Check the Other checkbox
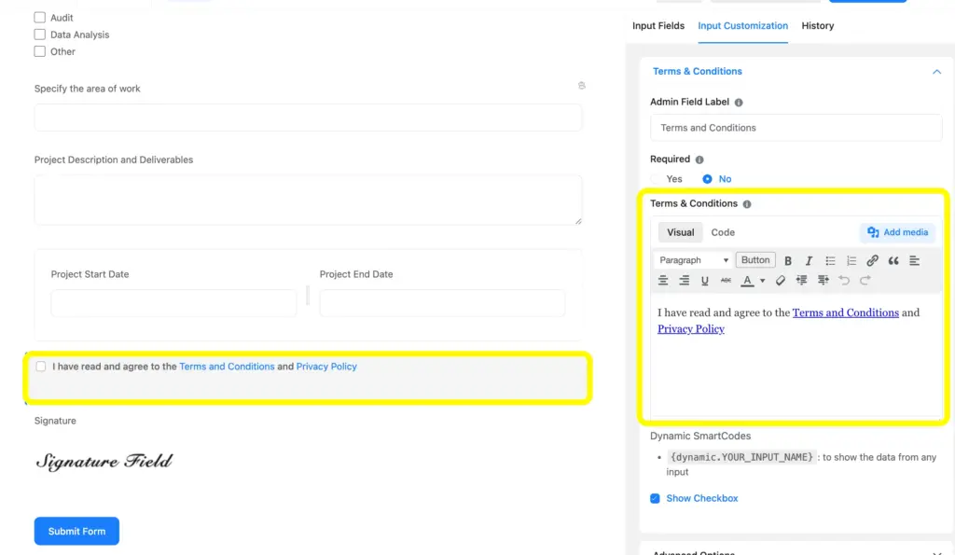The image size is (955, 555). (39, 52)
